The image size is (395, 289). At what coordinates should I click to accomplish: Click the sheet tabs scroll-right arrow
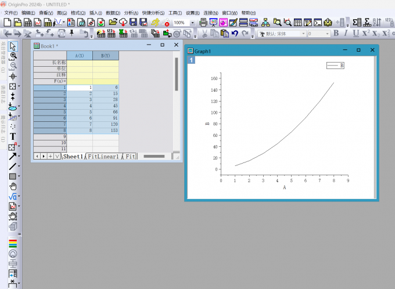[44, 156]
